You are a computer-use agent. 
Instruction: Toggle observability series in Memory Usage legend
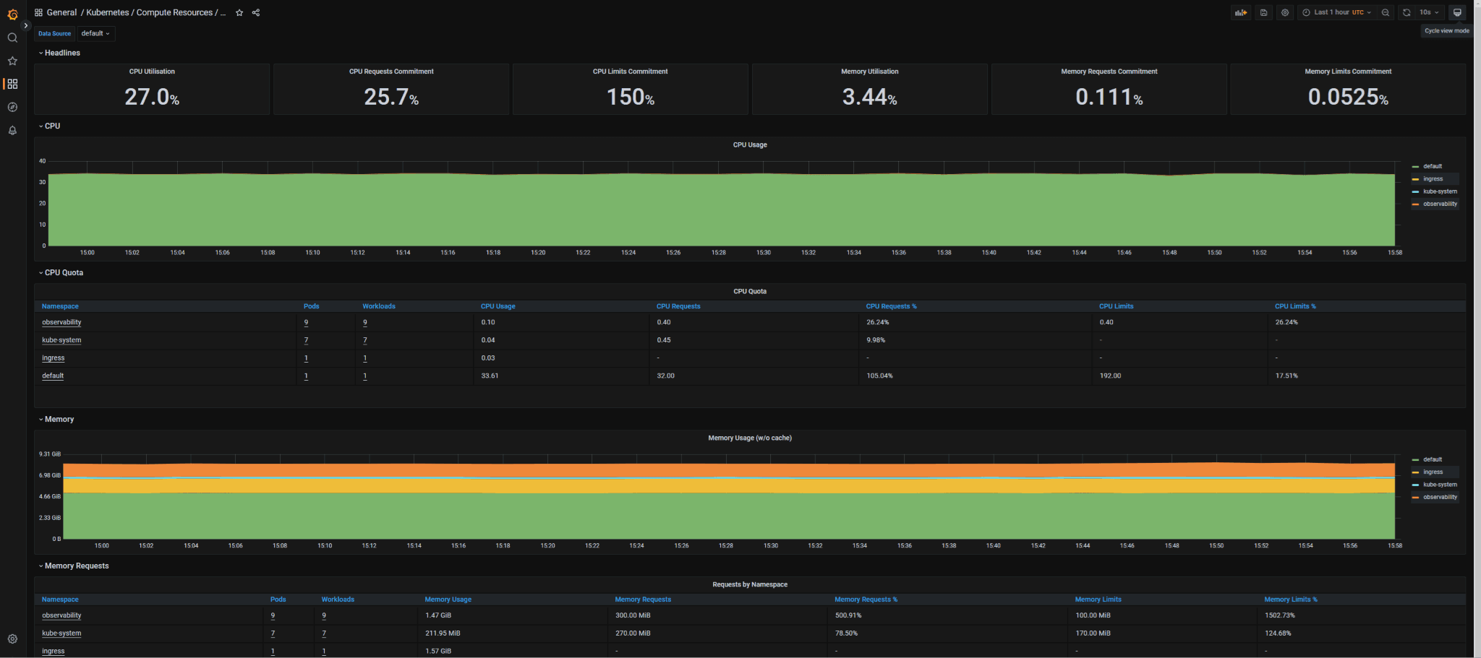(x=1440, y=497)
